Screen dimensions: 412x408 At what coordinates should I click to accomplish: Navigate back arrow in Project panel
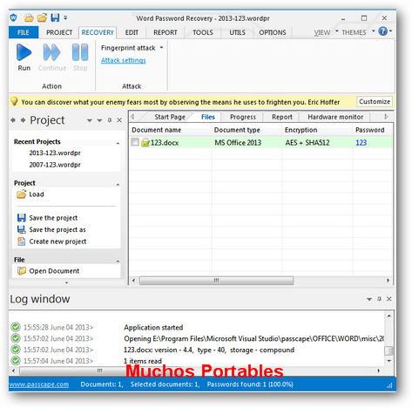(x=13, y=120)
